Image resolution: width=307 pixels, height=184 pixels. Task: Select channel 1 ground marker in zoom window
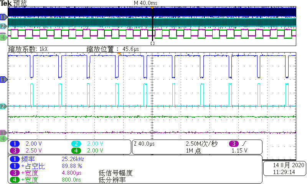[3, 80]
